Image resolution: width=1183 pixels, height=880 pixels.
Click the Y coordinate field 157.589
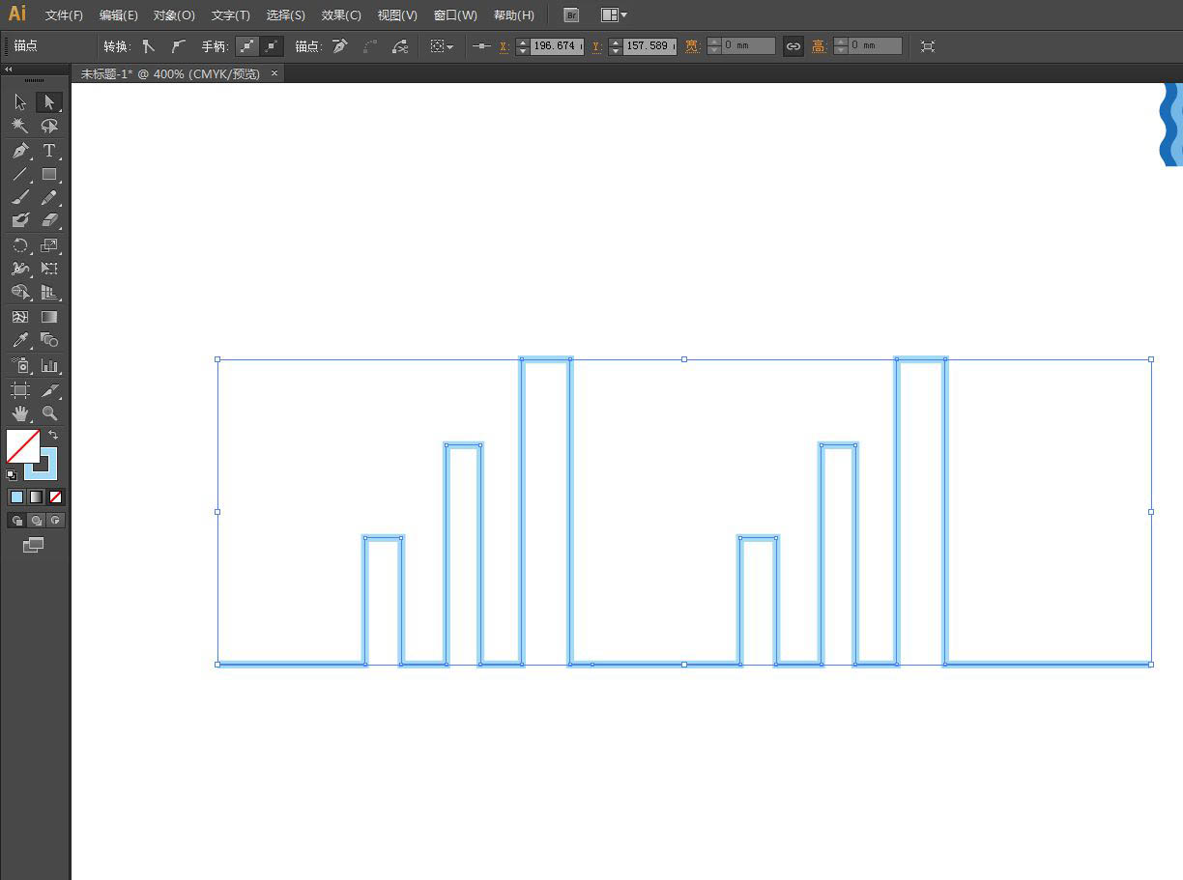tap(649, 46)
